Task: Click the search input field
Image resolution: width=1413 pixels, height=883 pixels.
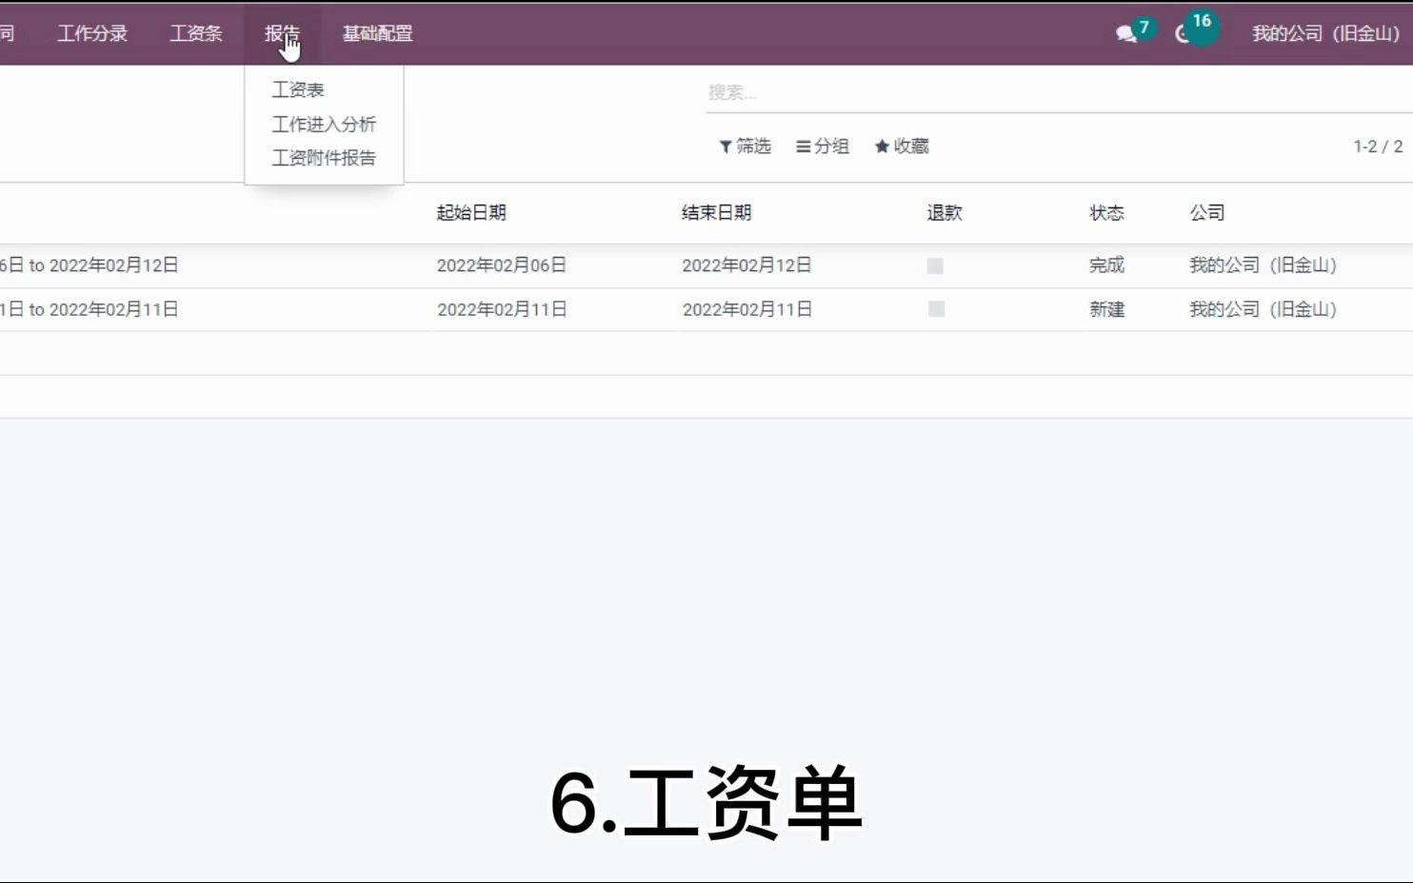Action: pyautogui.click(x=1059, y=92)
